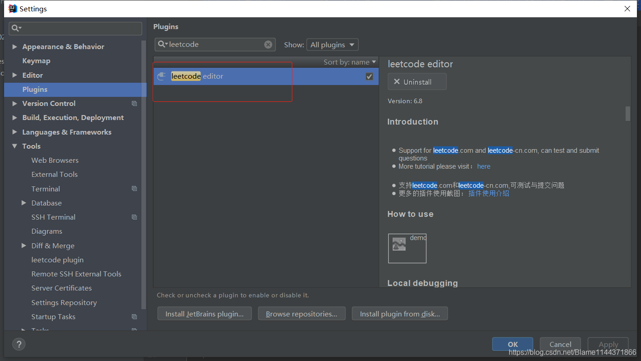Click the Terminal project-level settings icon
The width and height of the screenshot is (641, 361).
134,189
